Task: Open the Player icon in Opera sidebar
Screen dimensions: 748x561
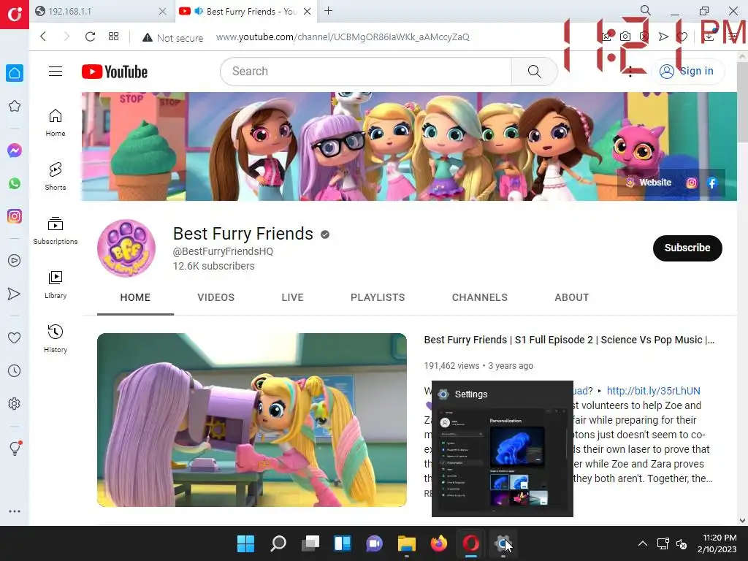Action: [x=15, y=261]
